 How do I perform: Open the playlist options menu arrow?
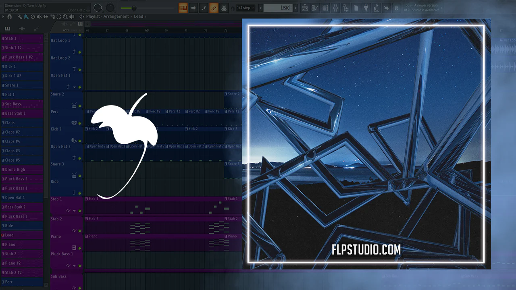click(3, 17)
